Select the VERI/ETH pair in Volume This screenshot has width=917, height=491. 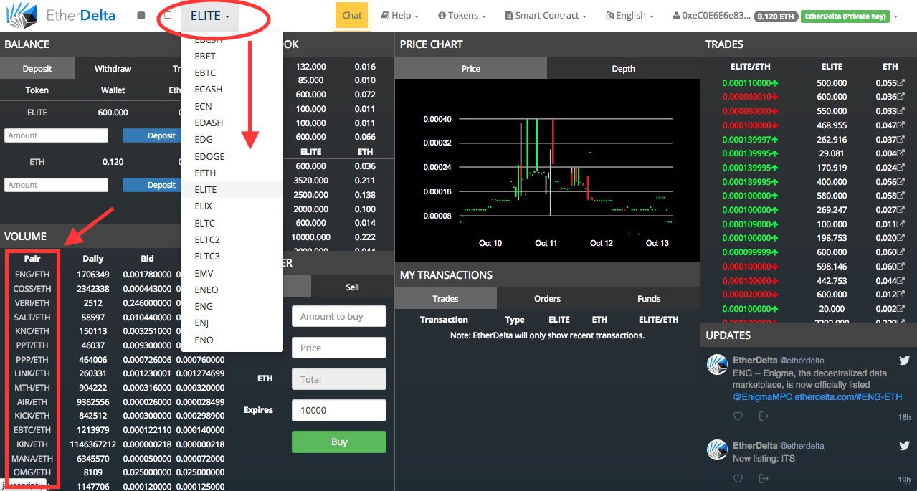pyautogui.click(x=32, y=302)
